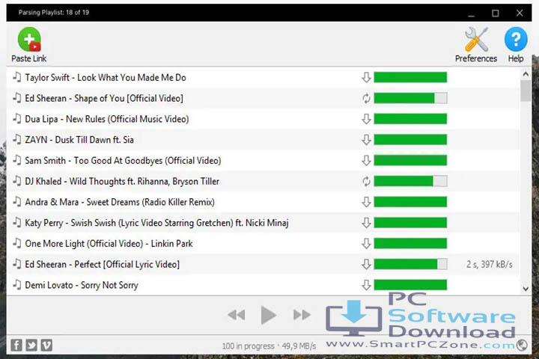Click the download arrow for Katy Perry Swish Swish
This screenshot has height=359, width=539.
click(366, 223)
